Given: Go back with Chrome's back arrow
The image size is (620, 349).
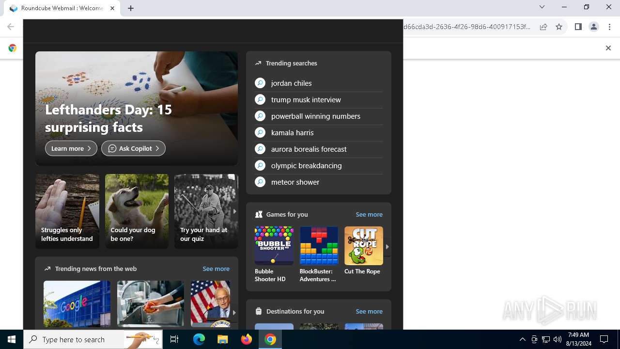Looking at the screenshot, I should point(11,27).
